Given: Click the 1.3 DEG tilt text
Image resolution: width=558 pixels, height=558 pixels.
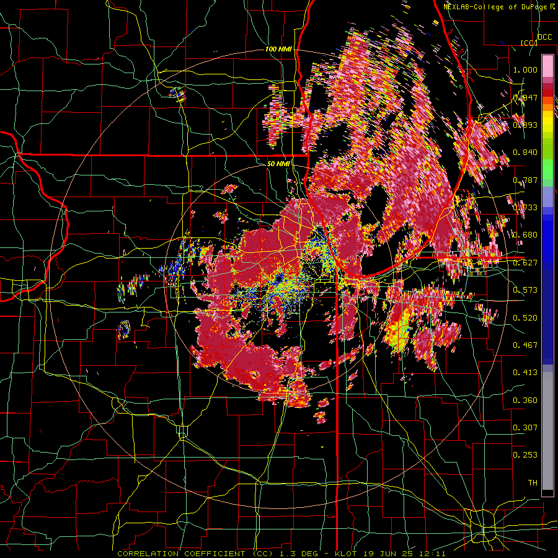Looking at the screenshot, I should [298, 554].
